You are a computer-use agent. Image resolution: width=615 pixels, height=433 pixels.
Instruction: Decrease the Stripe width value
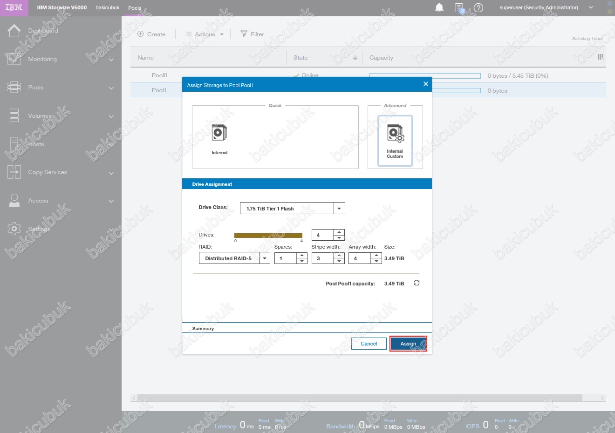[x=339, y=261]
